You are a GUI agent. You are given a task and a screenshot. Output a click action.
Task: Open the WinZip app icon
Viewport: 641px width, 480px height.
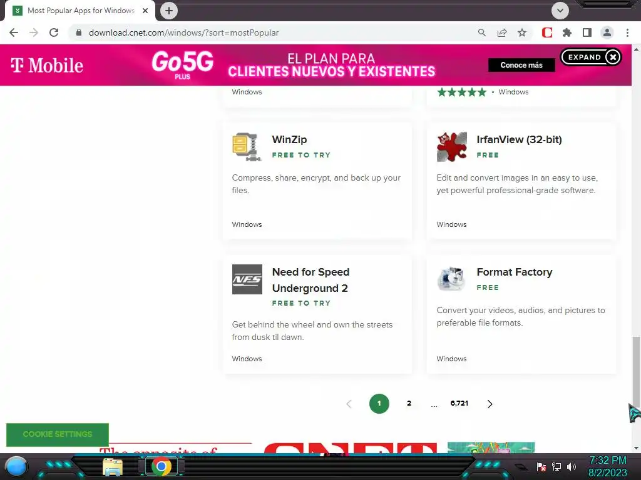coord(247,146)
